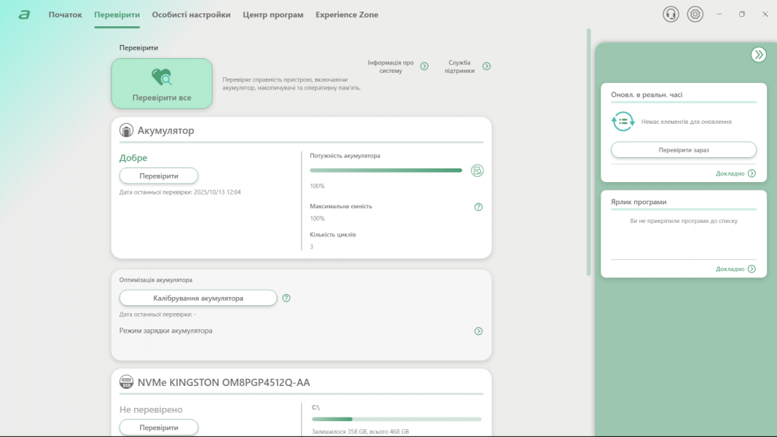Click help icon beside Максимальна ємність
This screenshot has width=777, height=437.
click(x=478, y=207)
